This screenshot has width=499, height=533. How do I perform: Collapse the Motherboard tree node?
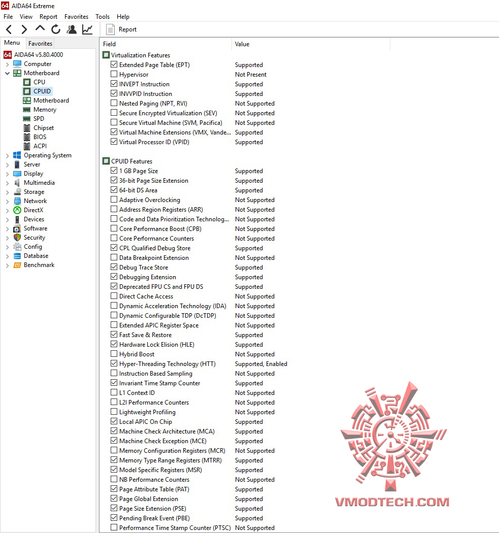7,73
